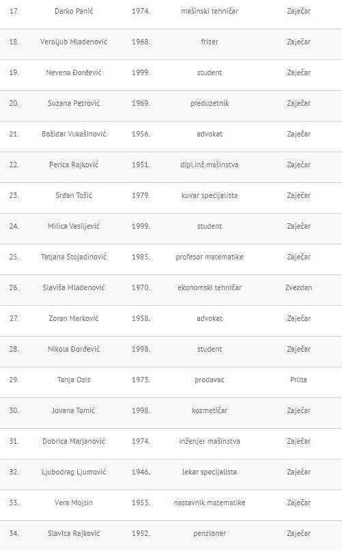Click lekar specijalista in row 32
This screenshot has height=551, width=342.
[210, 472]
